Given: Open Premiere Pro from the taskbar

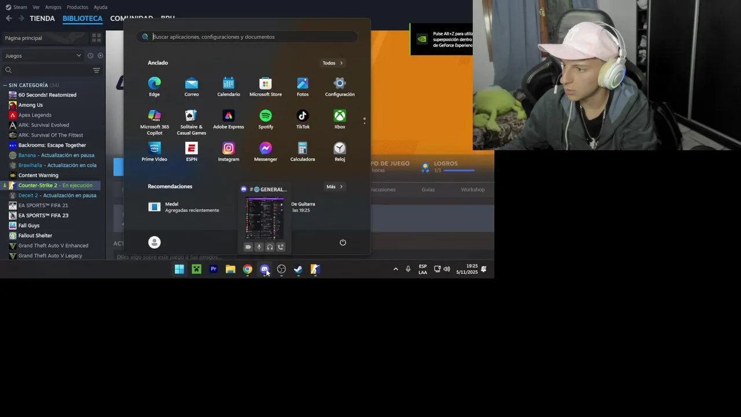Looking at the screenshot, I should (214, 269).
